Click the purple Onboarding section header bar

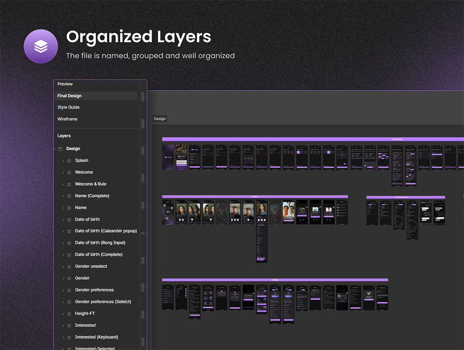(313, 139)
